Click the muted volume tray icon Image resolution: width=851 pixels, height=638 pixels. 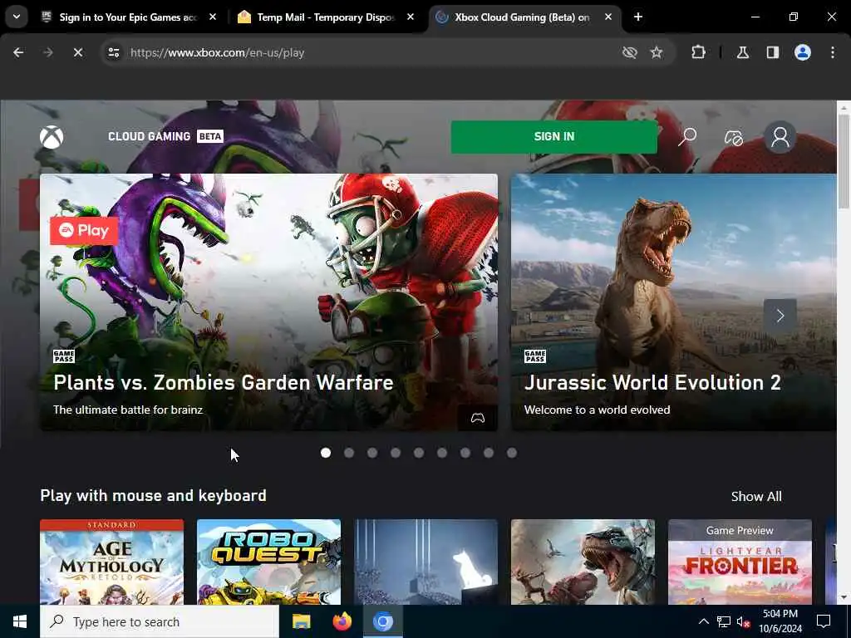pos(743,621)
